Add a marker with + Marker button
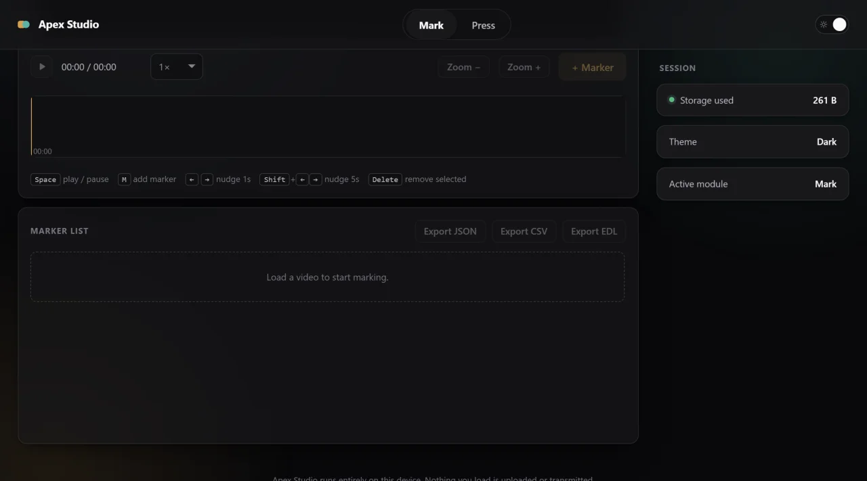 click(x=593, y=67)
